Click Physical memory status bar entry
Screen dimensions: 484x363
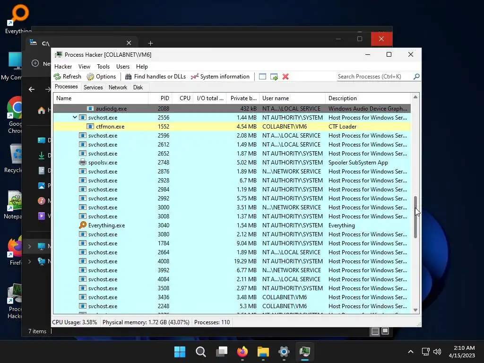point(146,322)
